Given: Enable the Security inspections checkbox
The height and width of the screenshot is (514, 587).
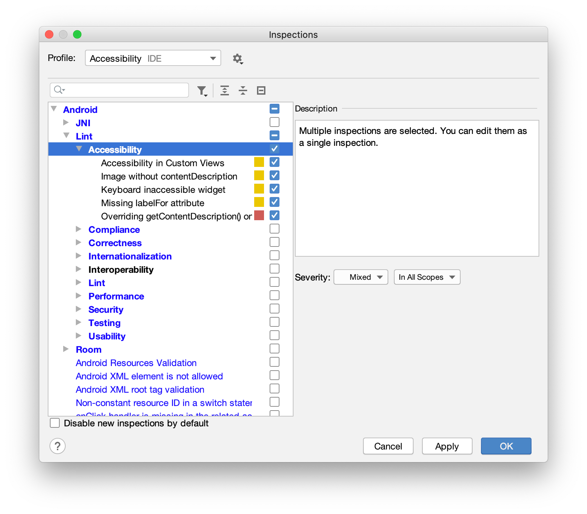Looking at the screenshot, I should (275, 309).
